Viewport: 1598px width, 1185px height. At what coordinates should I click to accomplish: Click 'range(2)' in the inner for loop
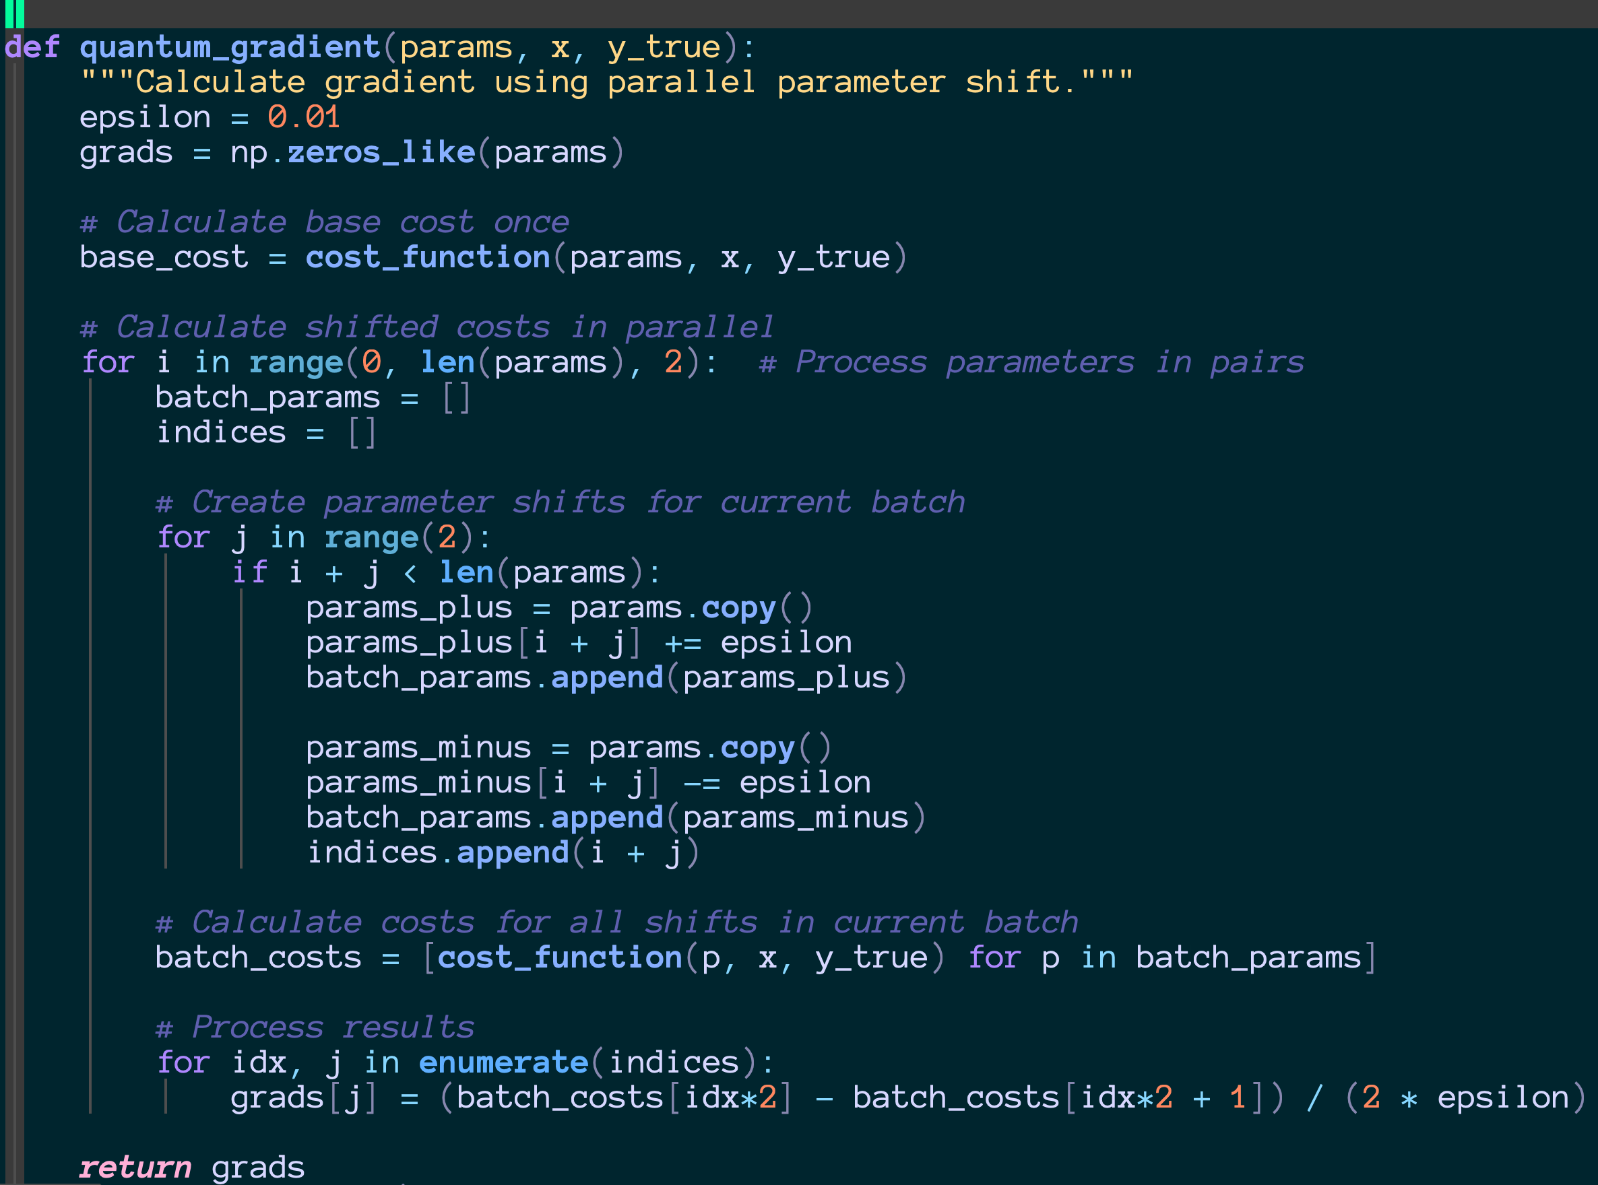(398, 537)
